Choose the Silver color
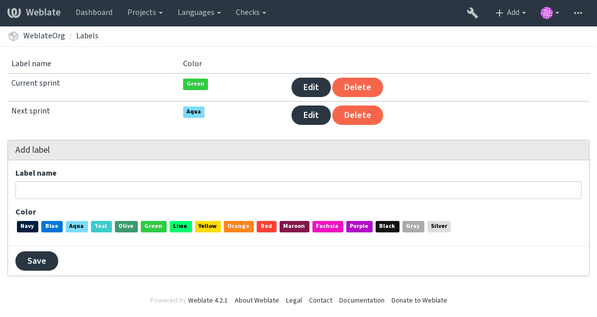This screenshot has width=597, height=317. [439, 226]
